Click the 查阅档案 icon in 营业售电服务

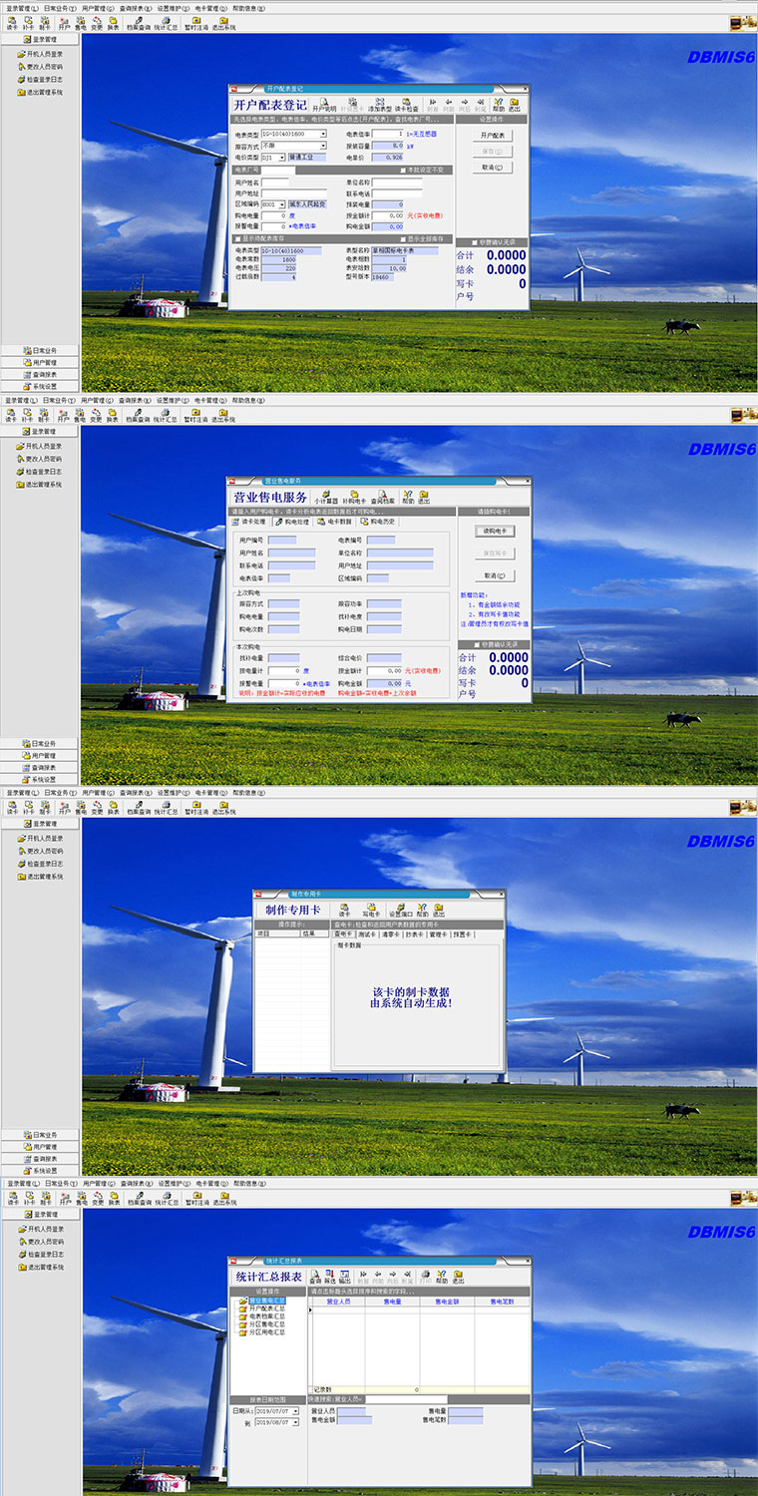click(383, 497)
